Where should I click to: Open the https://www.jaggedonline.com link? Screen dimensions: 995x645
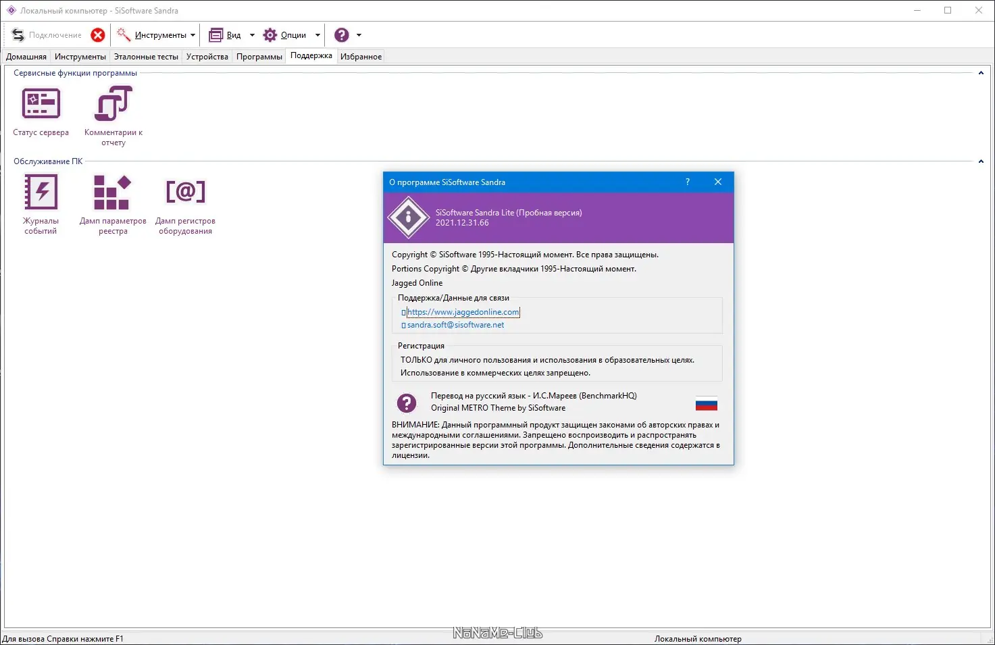coord(463,312)
